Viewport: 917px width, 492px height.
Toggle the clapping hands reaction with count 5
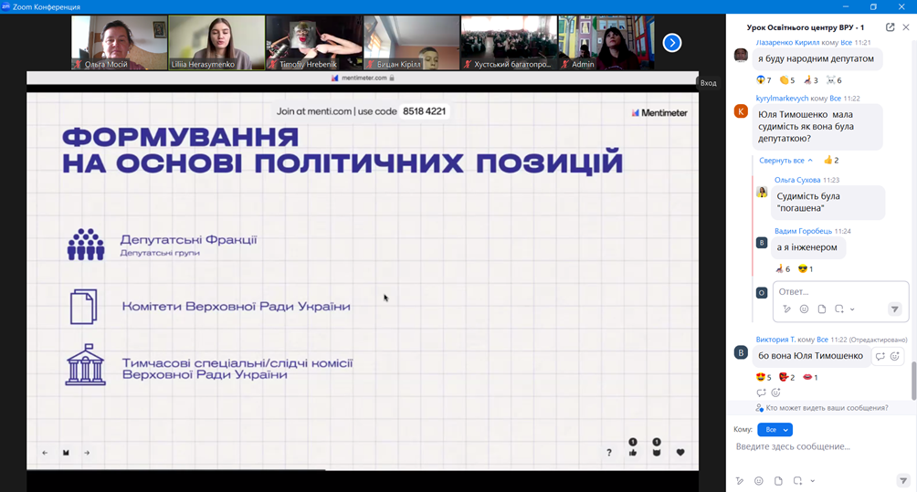[x=787, y=80]
